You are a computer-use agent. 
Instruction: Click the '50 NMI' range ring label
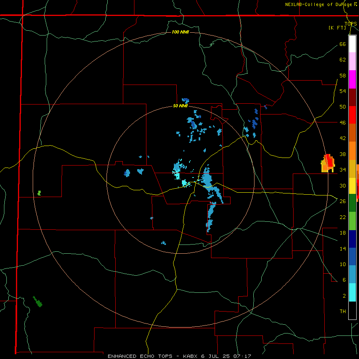[x=180, y=106]
